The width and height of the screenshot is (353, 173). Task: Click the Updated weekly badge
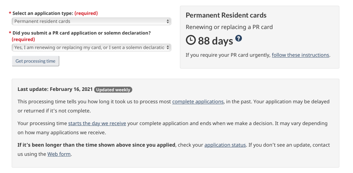tap(113, 90)
